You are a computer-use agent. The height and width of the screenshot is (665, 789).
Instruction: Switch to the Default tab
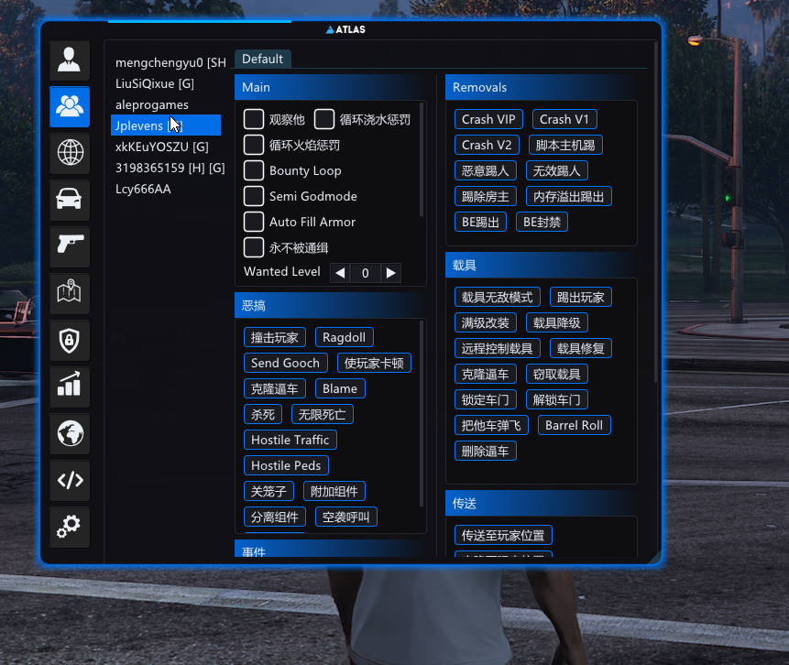coord(262,59)
